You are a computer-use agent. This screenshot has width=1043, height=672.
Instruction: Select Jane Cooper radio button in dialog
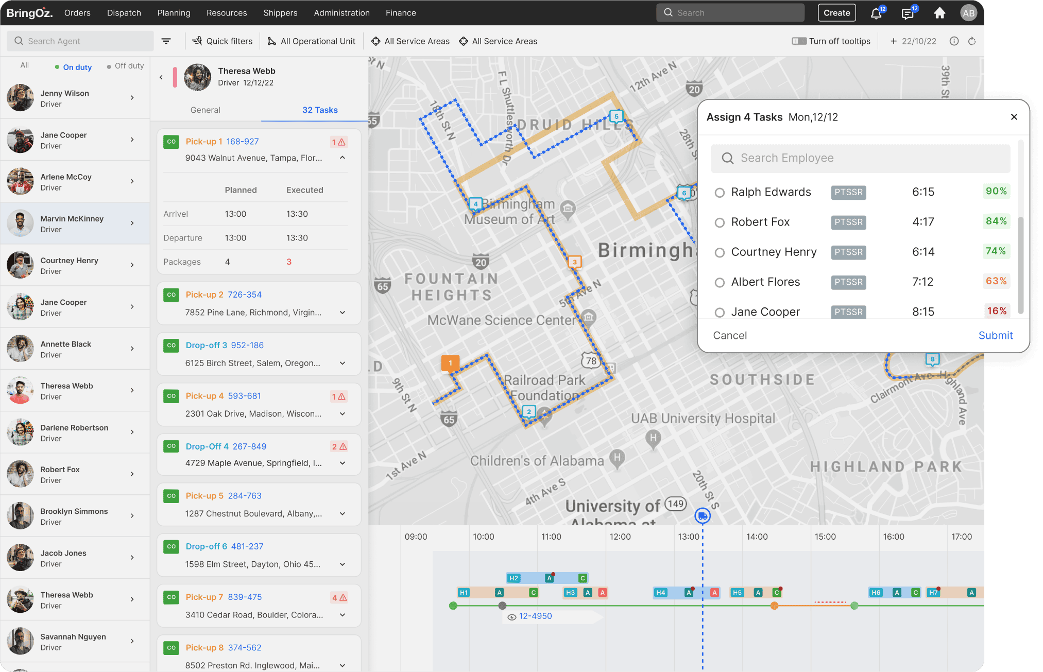point(720,312)
